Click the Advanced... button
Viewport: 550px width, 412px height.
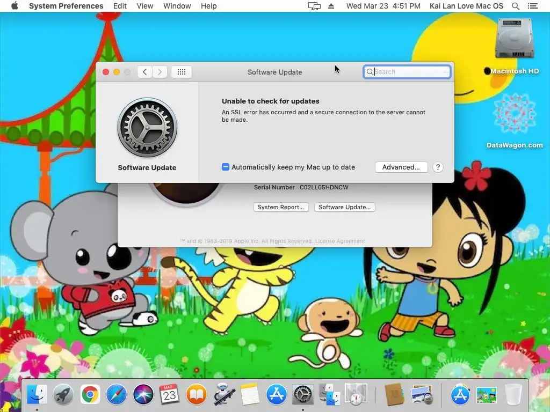401,167
